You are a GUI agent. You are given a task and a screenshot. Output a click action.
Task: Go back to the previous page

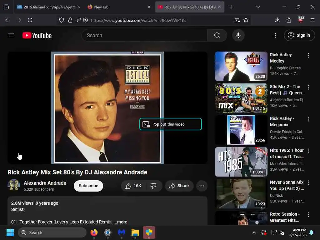7,20
